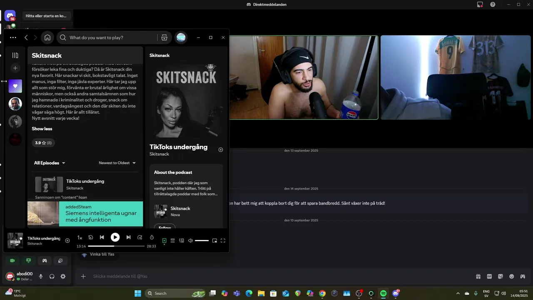Change the 1x playback speed

(x=80, y=237)
